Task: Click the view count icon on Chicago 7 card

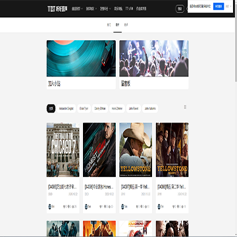Action: (72, 207)
